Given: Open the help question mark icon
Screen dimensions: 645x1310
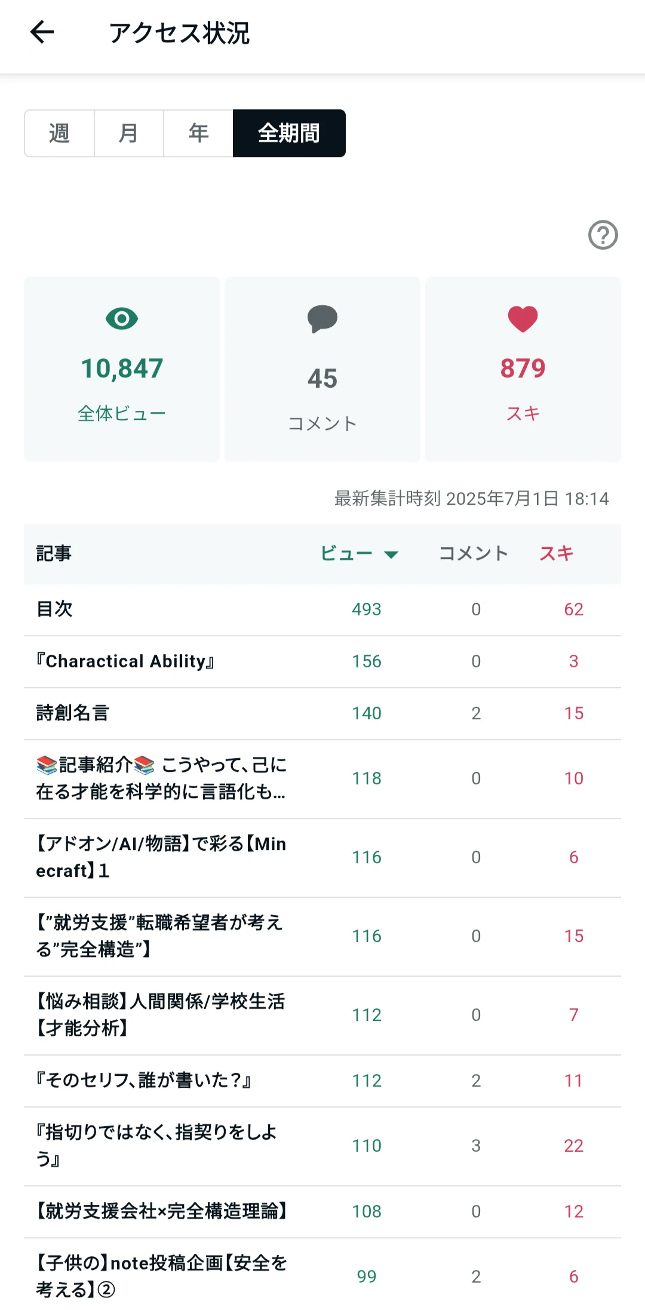Looking at the screenshot, I should click(603, 235).
